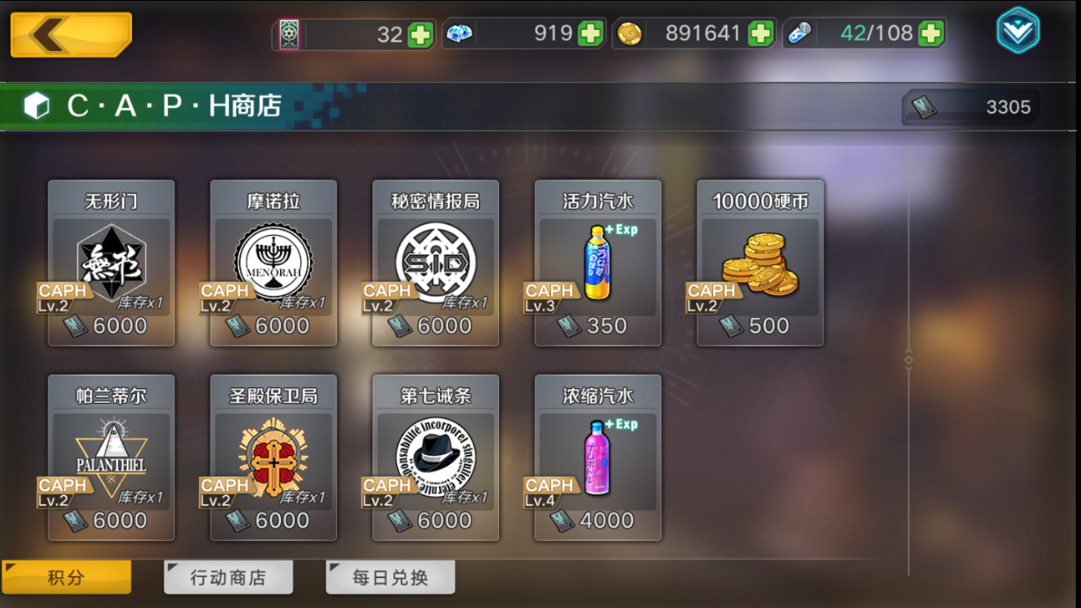
Task: Select the 摩诺拉 Menorah emblem item
Action: [274, 263]
